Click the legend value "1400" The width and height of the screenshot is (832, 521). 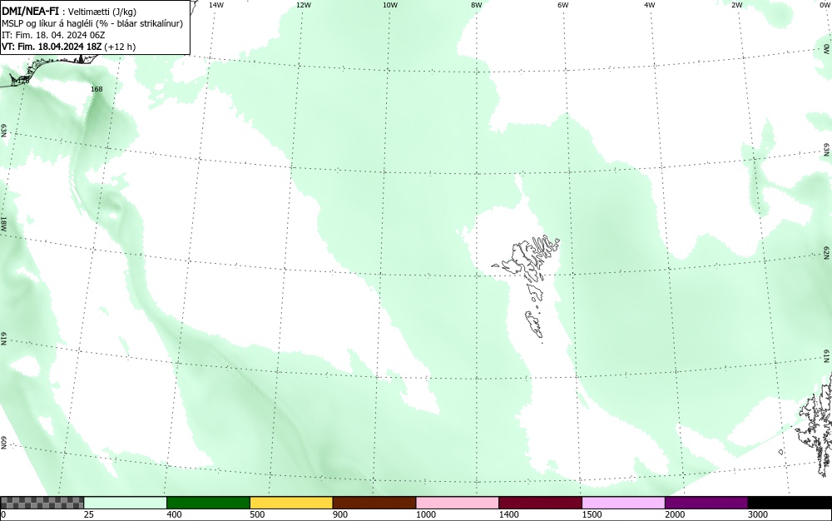point(509,514)
